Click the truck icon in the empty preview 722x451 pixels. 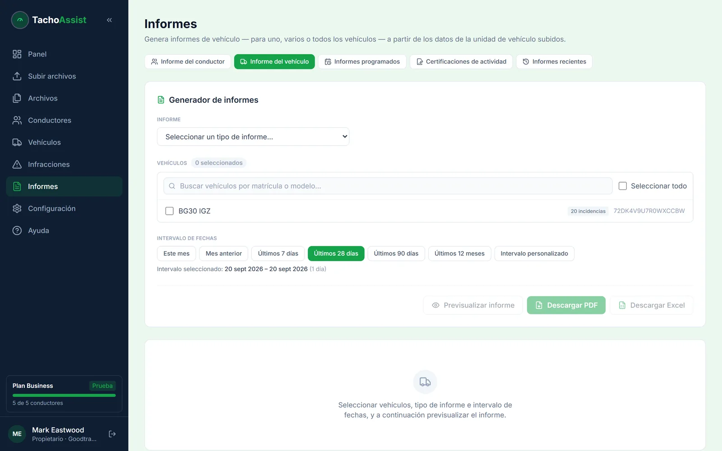coord(425,382)
